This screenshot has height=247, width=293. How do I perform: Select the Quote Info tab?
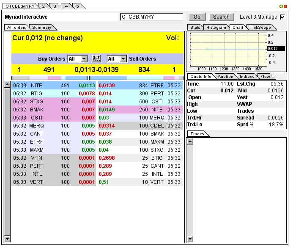(201, 77)
